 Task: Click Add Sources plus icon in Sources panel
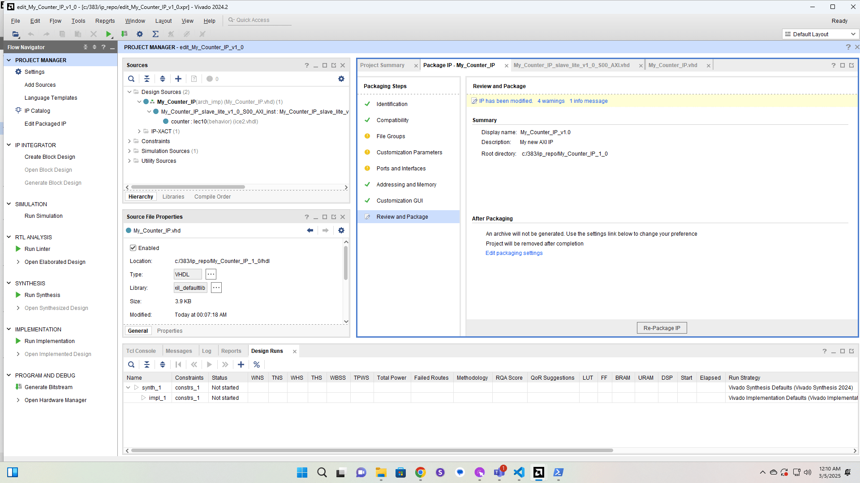point(178,79)
